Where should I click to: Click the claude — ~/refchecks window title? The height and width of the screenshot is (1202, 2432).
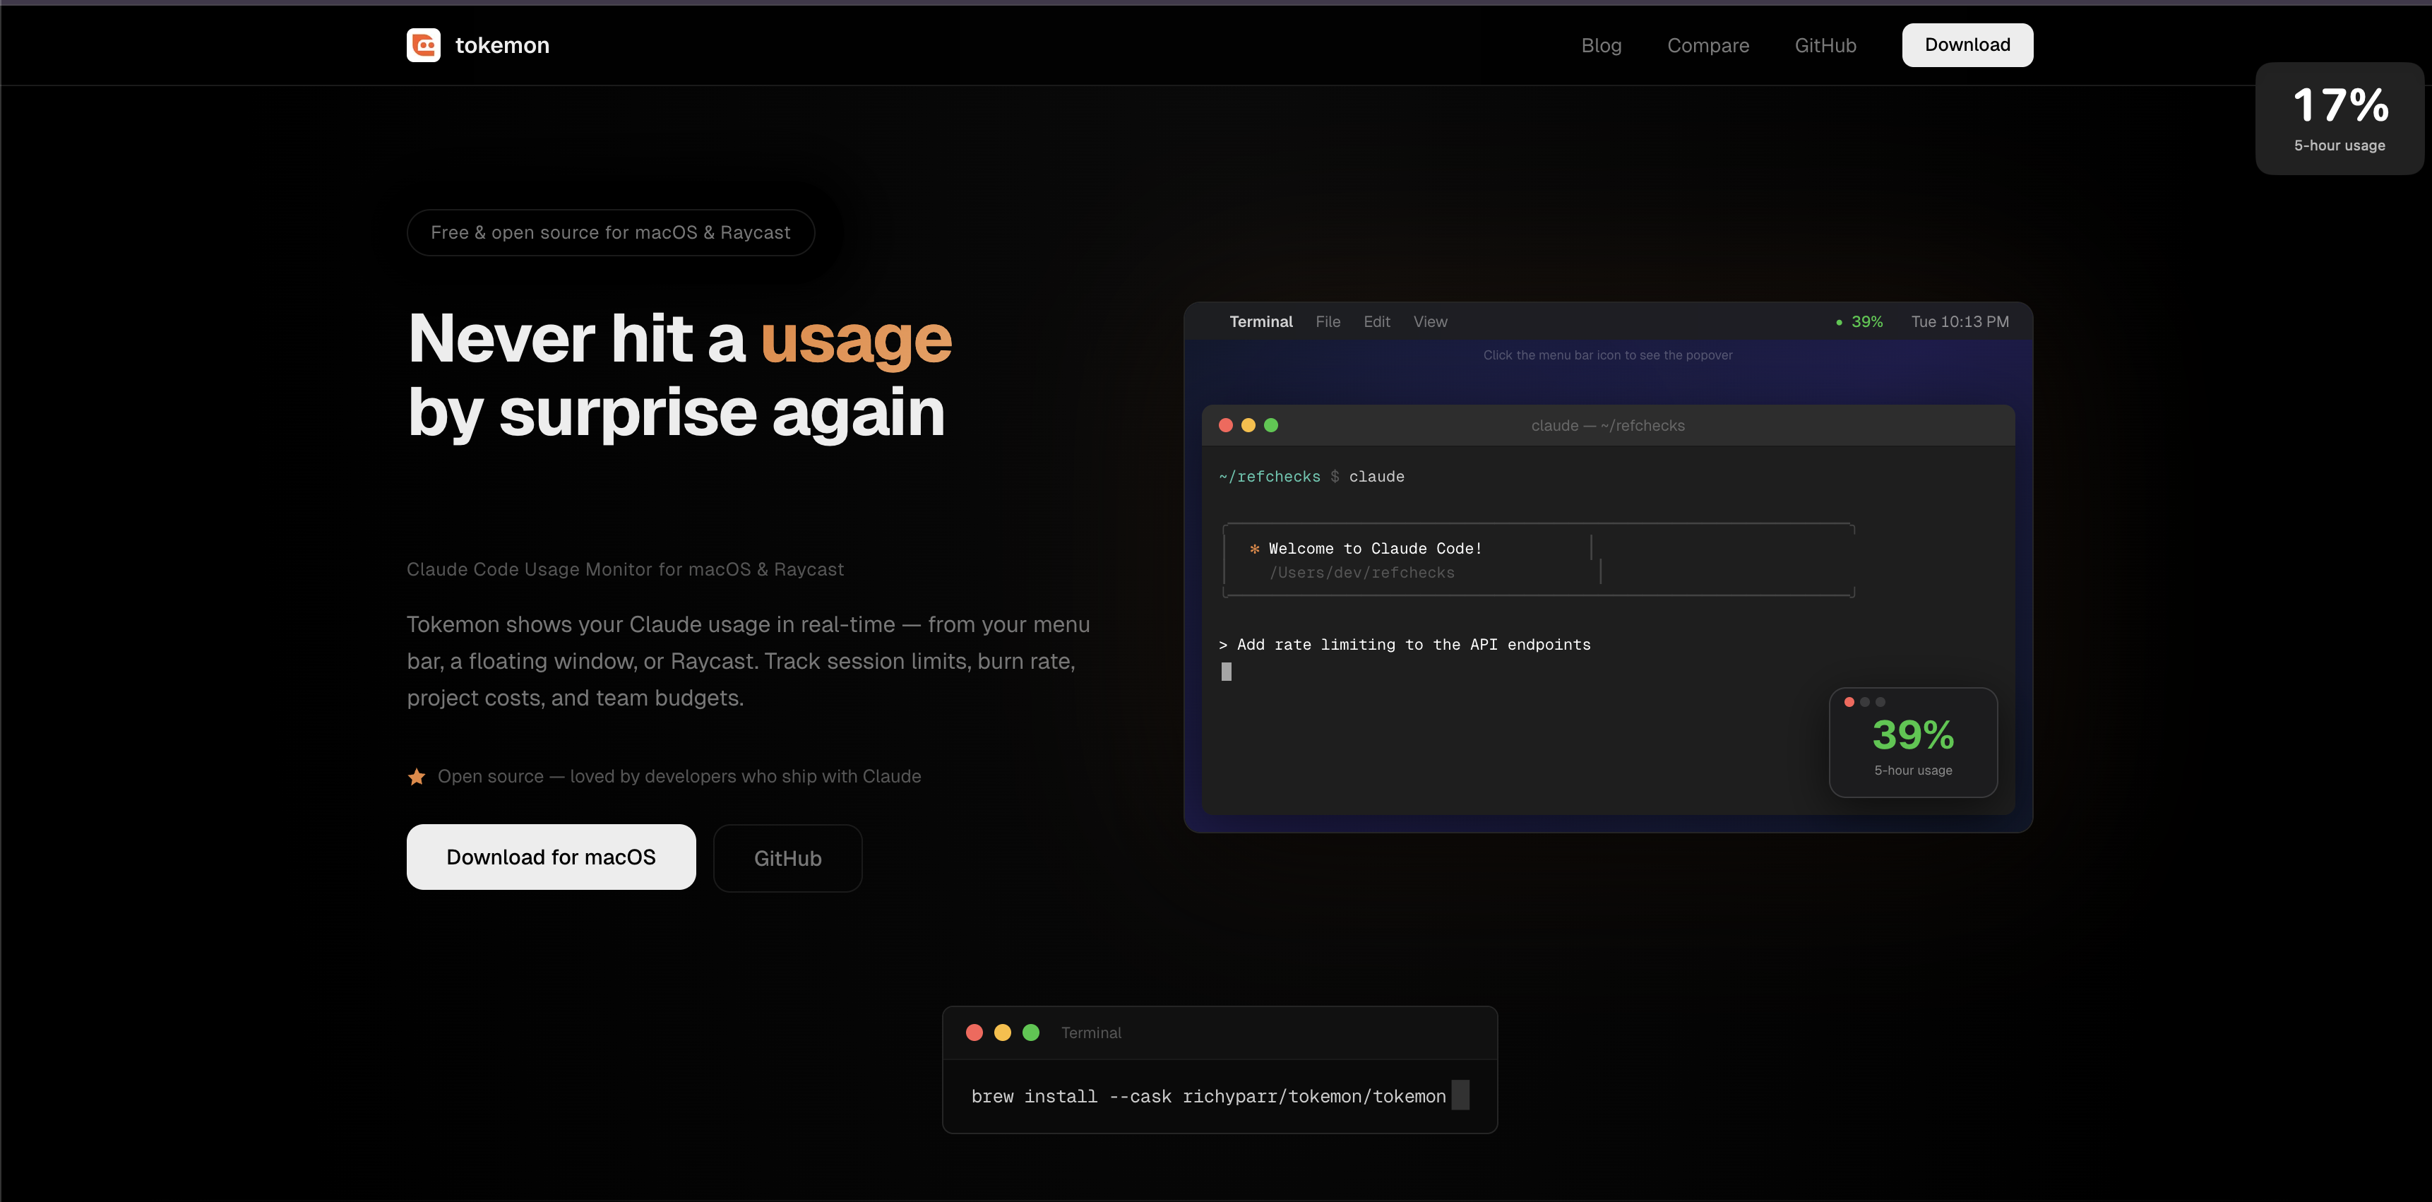tap(1608, 426)
